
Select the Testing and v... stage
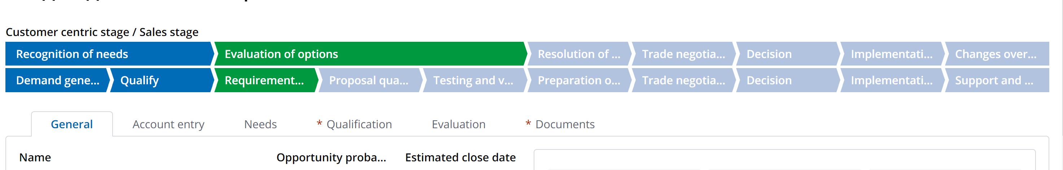473,80
